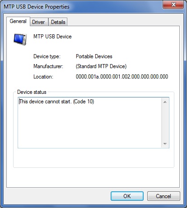Switch to the Driver tab

point(39,22)
